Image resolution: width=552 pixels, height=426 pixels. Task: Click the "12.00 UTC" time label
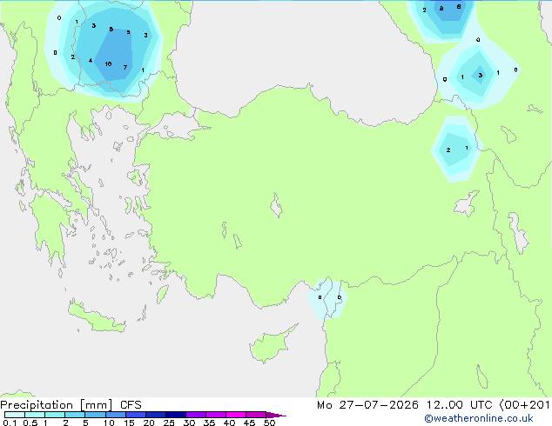tap(460, 405)
